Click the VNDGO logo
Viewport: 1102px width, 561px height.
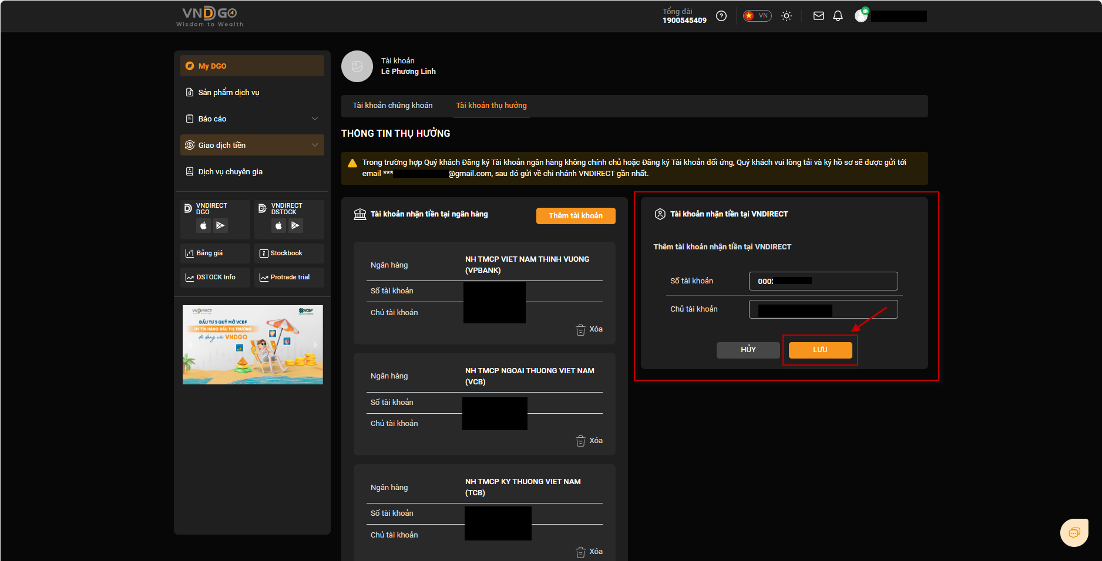point(210,16)
